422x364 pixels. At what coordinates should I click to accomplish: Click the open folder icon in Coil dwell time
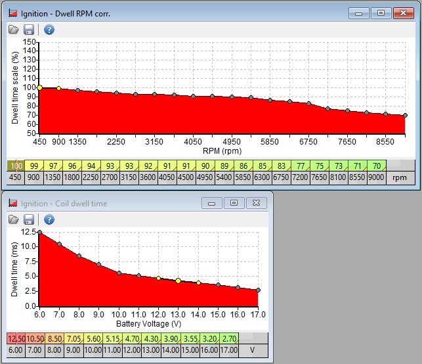pos(13,219)
